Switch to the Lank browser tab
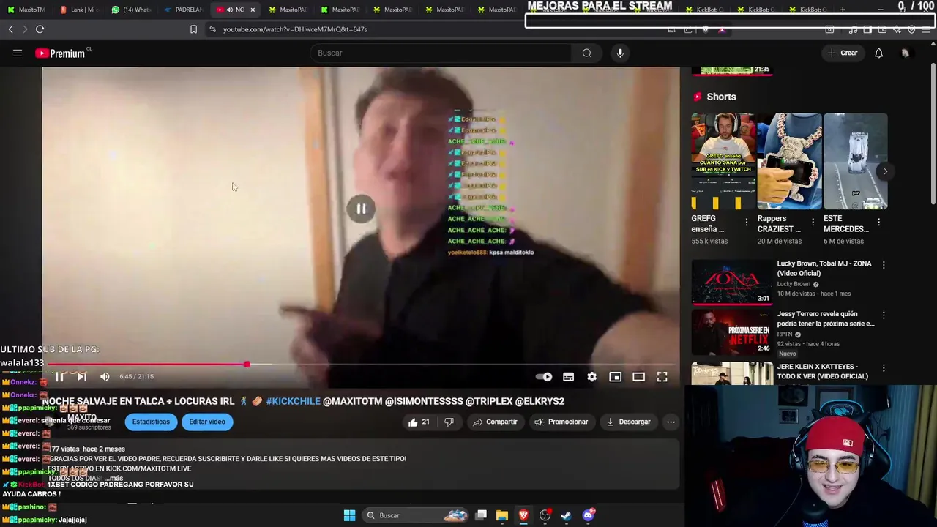 [79, 10]
